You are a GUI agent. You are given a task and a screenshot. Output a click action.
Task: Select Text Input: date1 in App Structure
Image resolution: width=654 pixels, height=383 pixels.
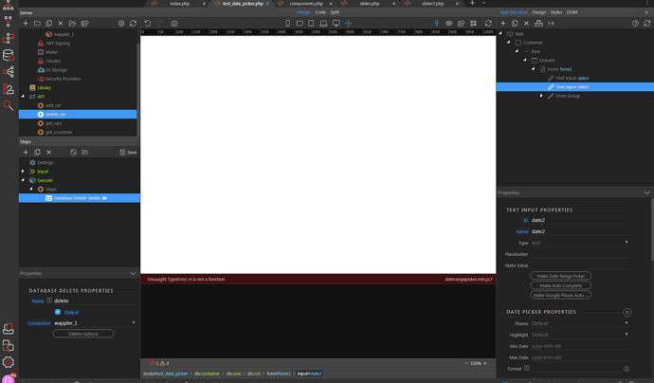[572, 78]
